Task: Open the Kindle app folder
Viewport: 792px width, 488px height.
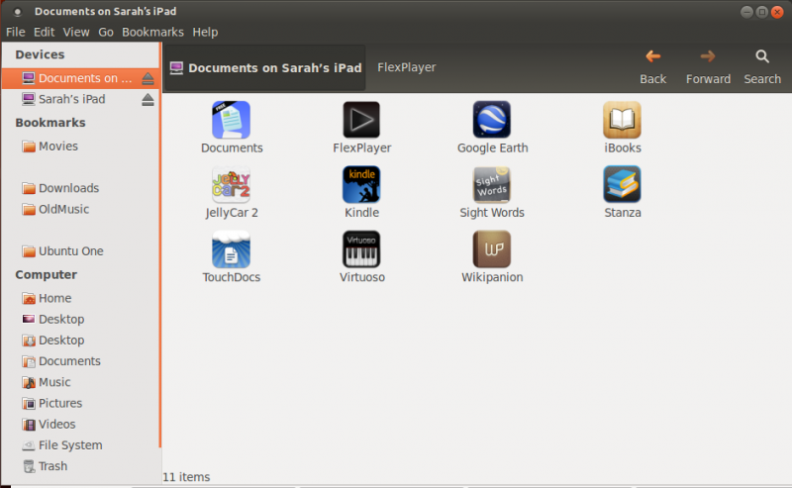Action: click(x=361, y=184)
